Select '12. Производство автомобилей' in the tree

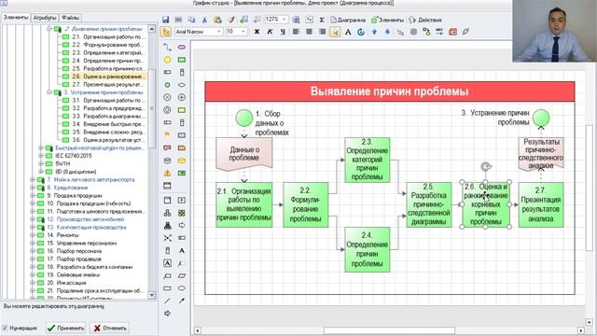(90, 219)
